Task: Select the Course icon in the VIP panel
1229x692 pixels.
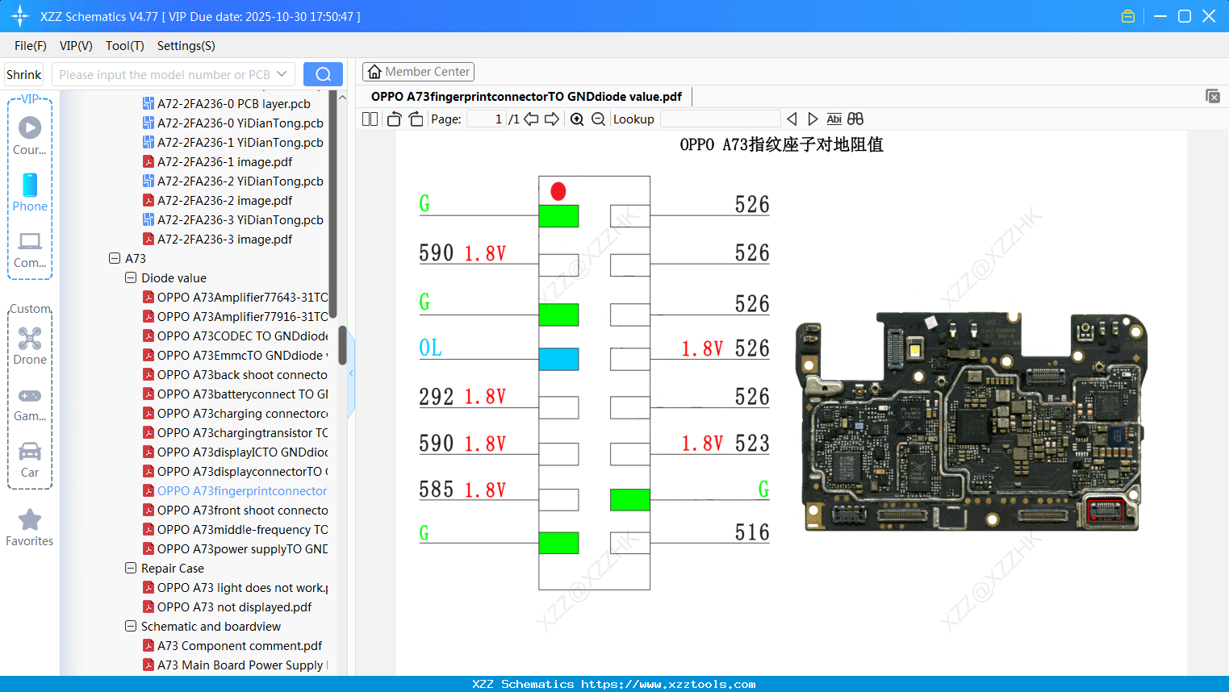Action: point(29,127)
